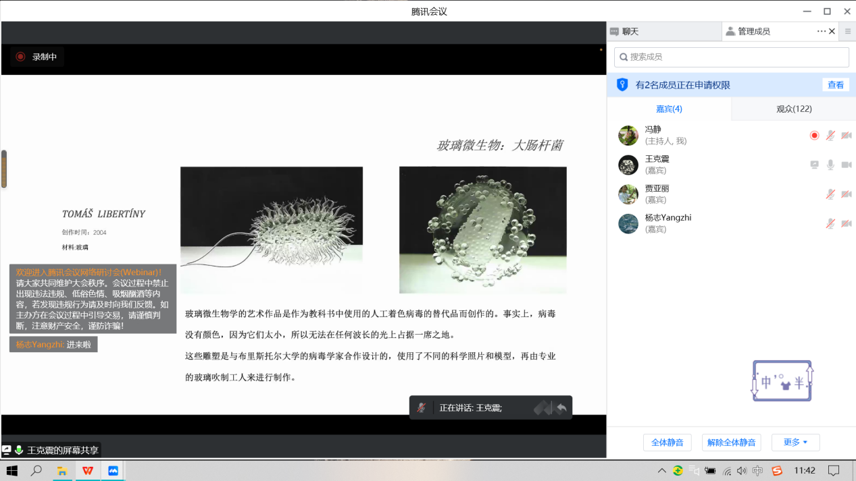Image resolution: width=856 pixels, height=481 pixels.
Task: Click the muted mic icon in speaking bar
Action: click(x=422, y=407)
